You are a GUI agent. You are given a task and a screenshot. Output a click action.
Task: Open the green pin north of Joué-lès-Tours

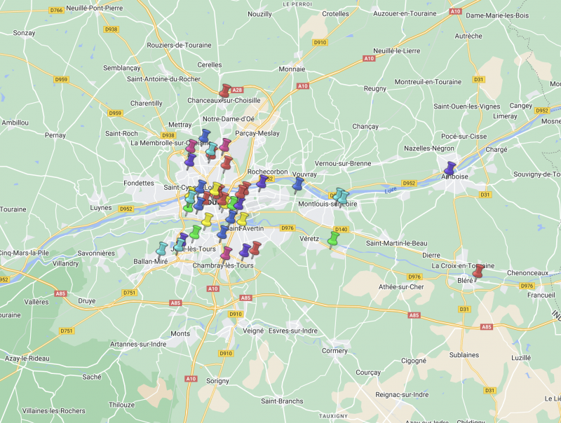pos(196,232)
